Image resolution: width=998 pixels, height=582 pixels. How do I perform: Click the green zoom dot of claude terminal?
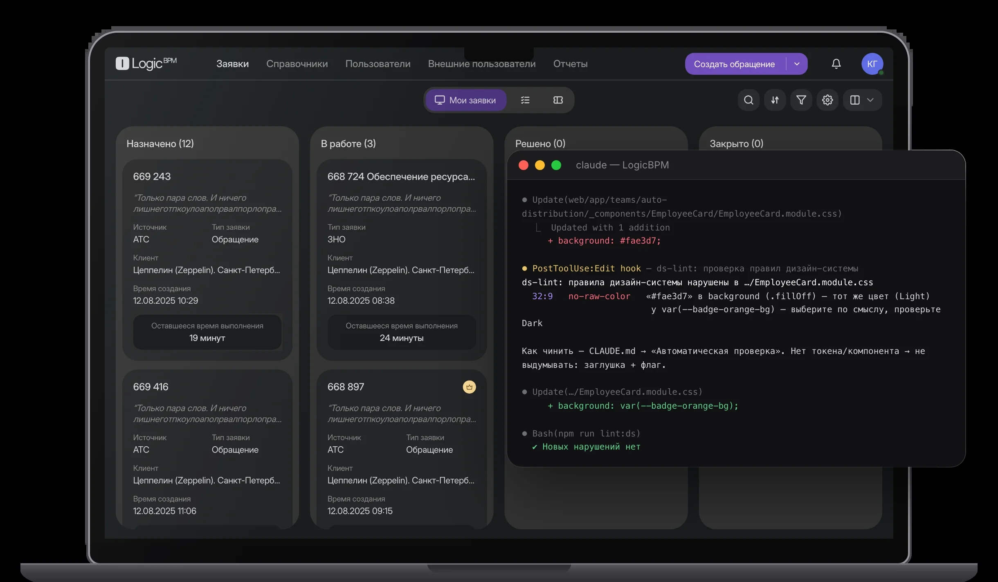click(556, 165)
